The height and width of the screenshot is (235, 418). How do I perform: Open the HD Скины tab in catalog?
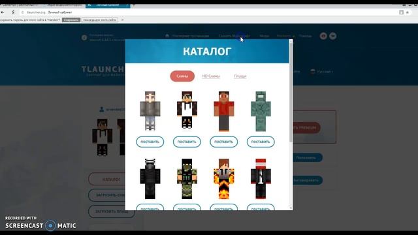tap(211, 76)
